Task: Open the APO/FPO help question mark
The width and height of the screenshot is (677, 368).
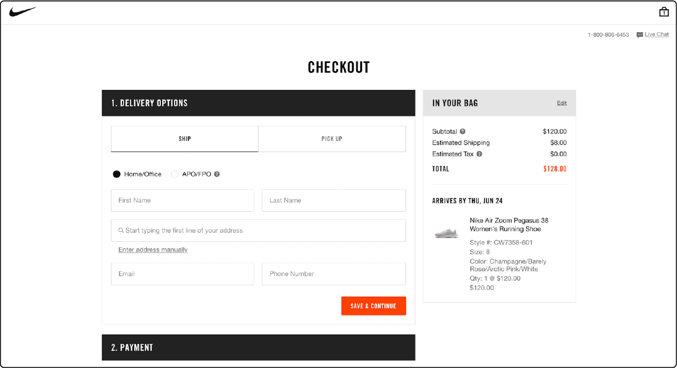Action: pyautogui.click(x=217, y=174)
